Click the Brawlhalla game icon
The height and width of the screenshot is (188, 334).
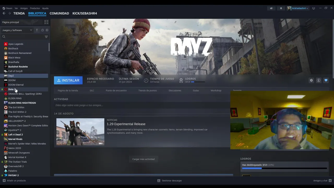point(6,62)
